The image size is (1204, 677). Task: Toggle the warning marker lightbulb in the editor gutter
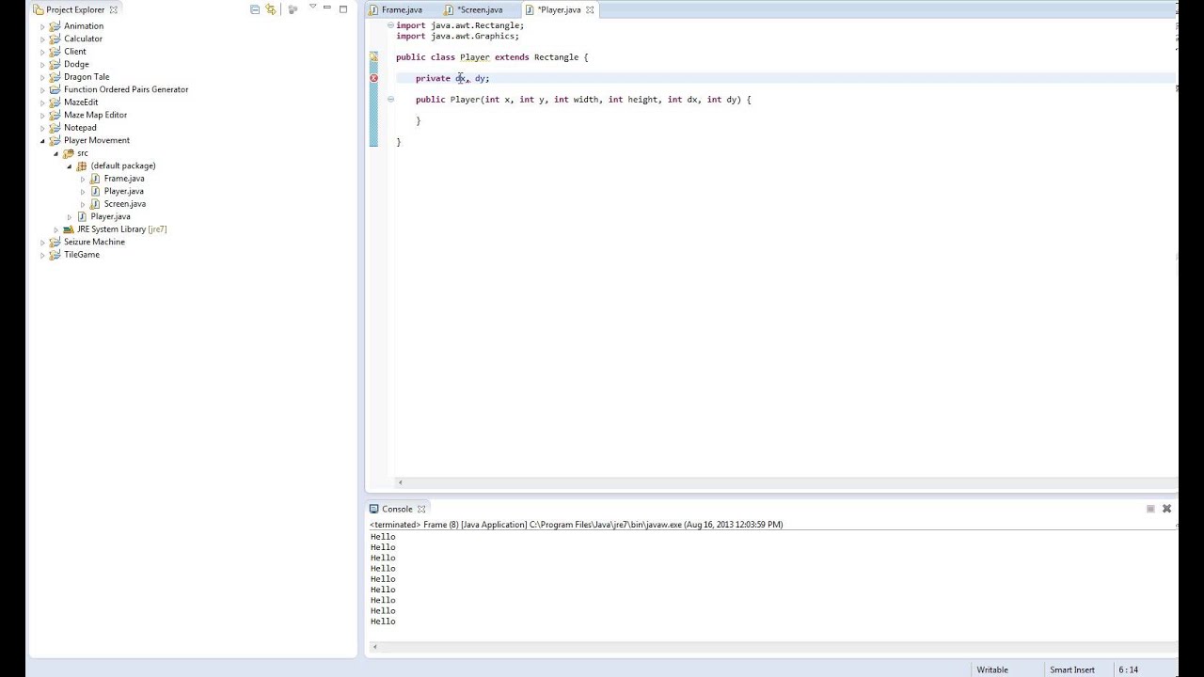point(373,56)
